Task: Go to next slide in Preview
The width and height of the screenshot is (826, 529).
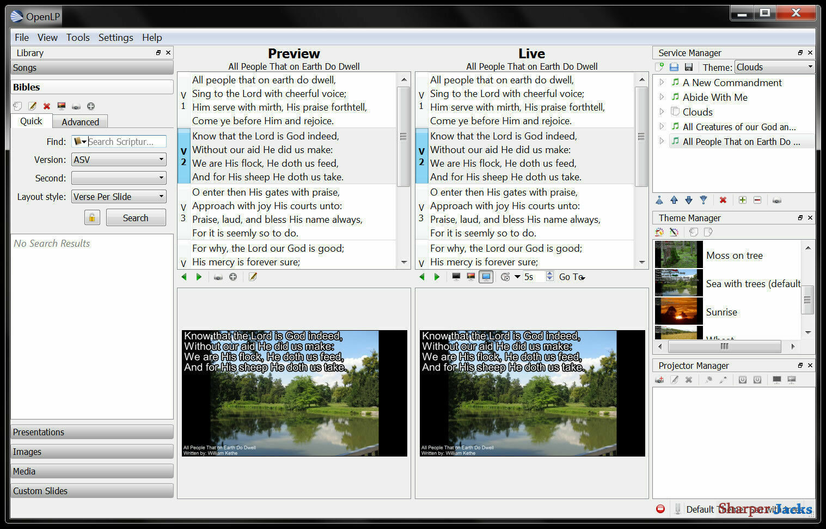Action: 199,277
